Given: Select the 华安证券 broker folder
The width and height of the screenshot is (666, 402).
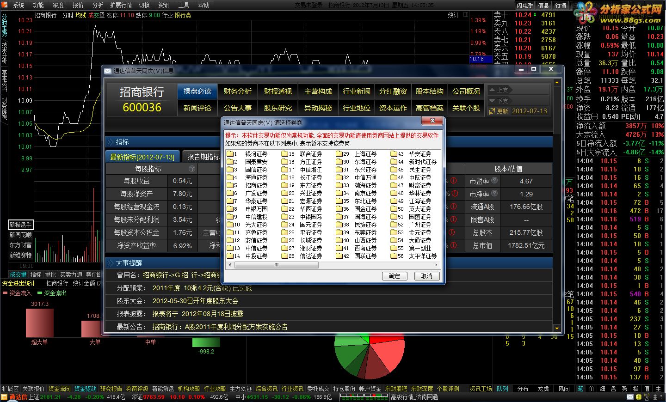Looking at the screenshot, I should (411, 154).
